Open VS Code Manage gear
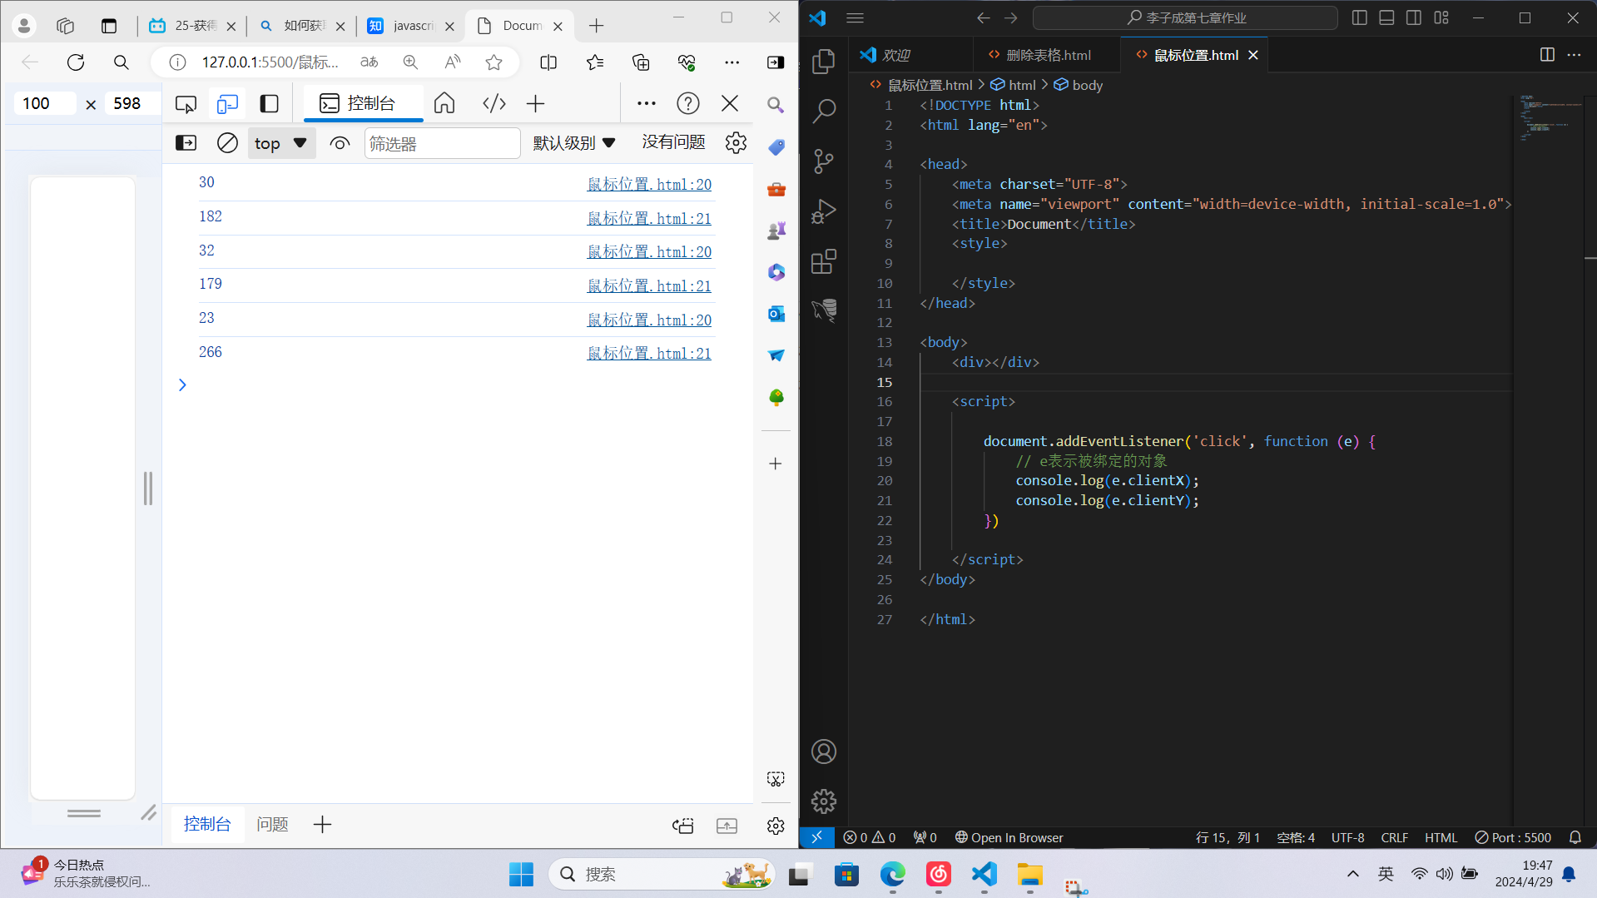This screenshot has width=1597, height=898. point(823,801)
